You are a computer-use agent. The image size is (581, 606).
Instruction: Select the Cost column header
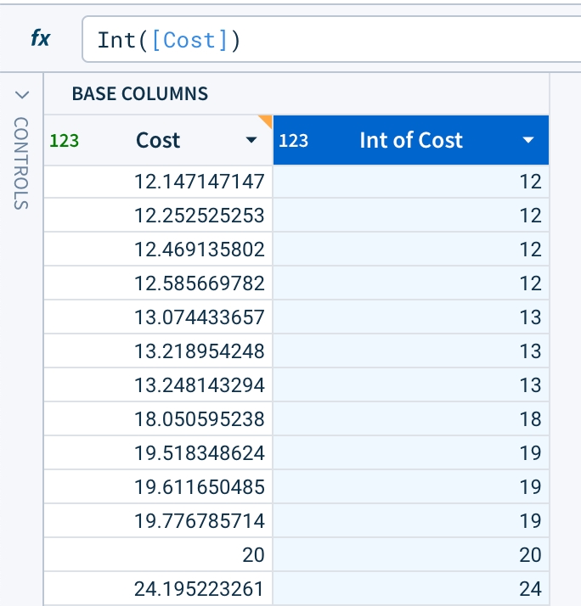point(158,141)
